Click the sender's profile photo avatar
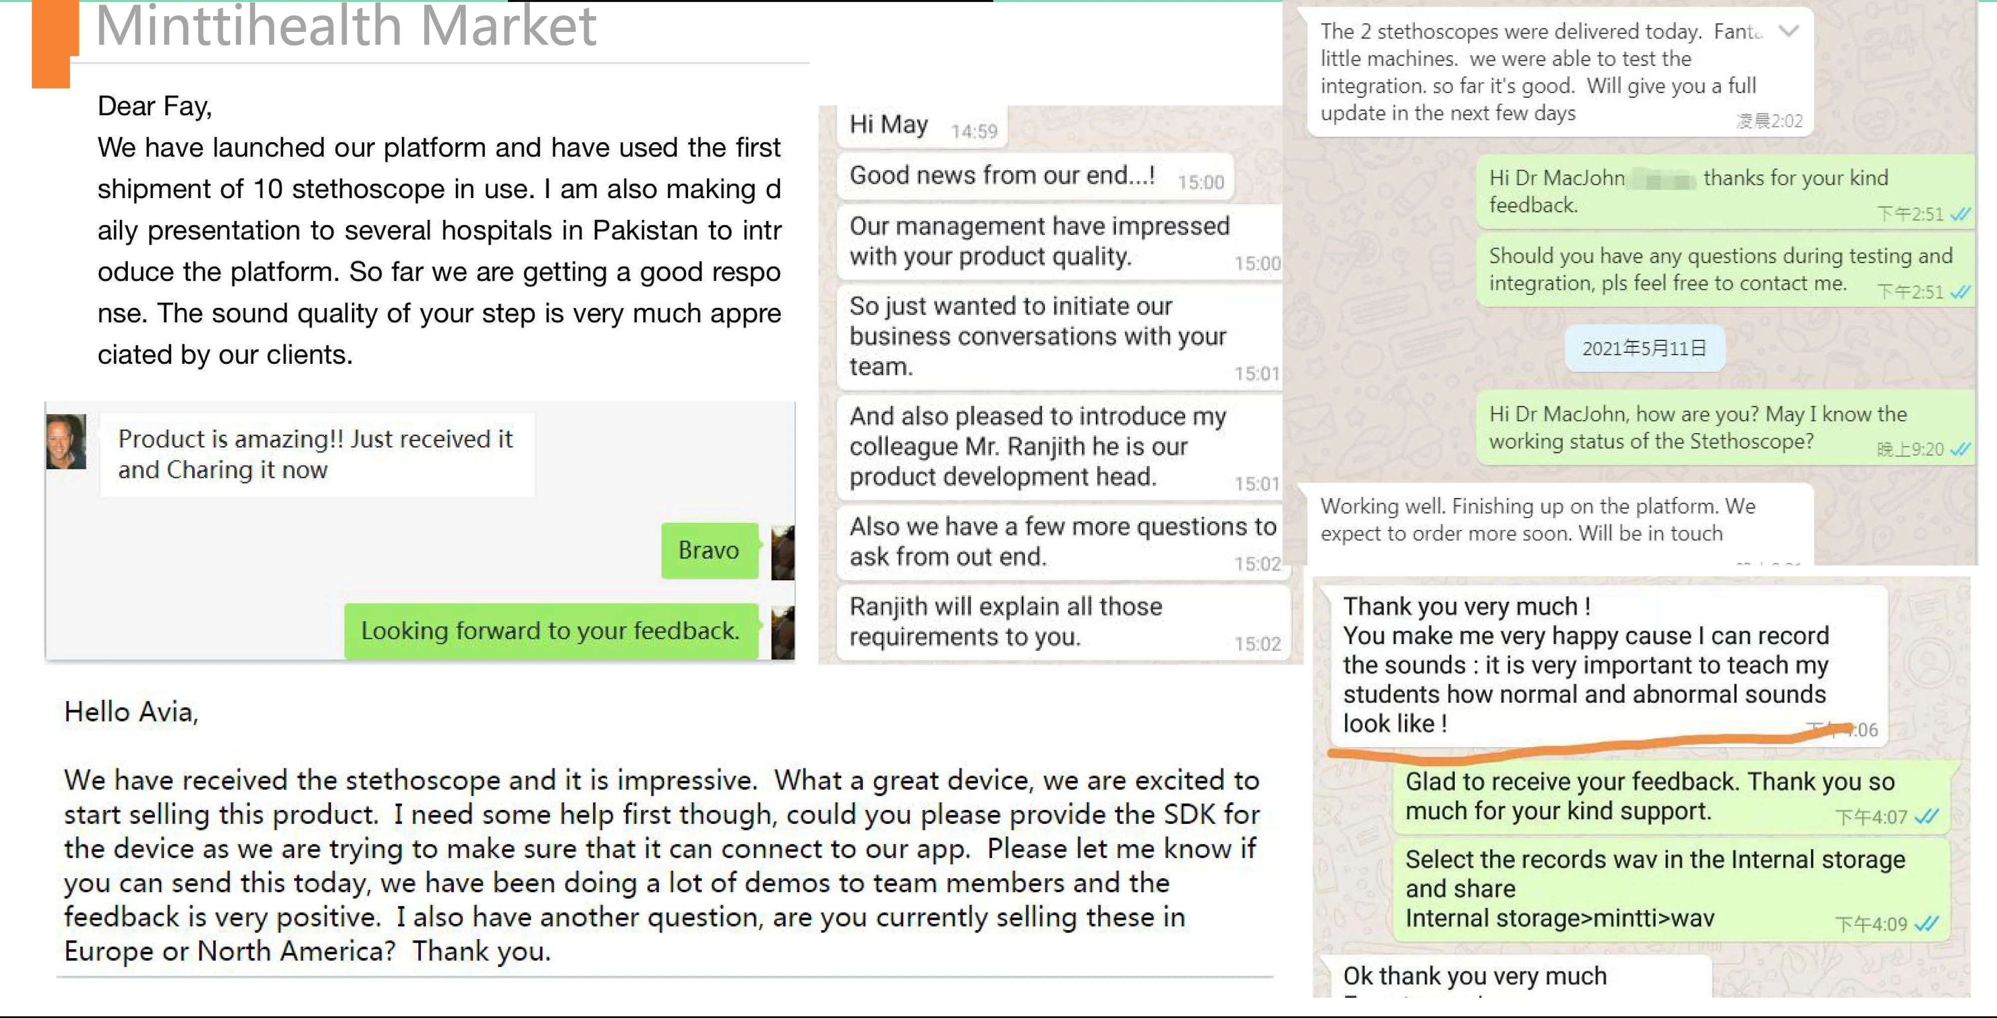1997x1018 pixels. (66, 442)
